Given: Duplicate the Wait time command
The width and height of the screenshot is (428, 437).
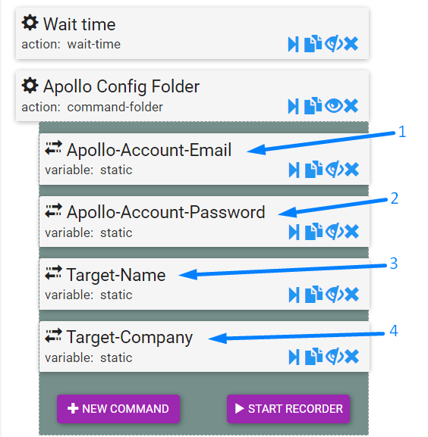Looking at the screenshot, I should (313, 43).
